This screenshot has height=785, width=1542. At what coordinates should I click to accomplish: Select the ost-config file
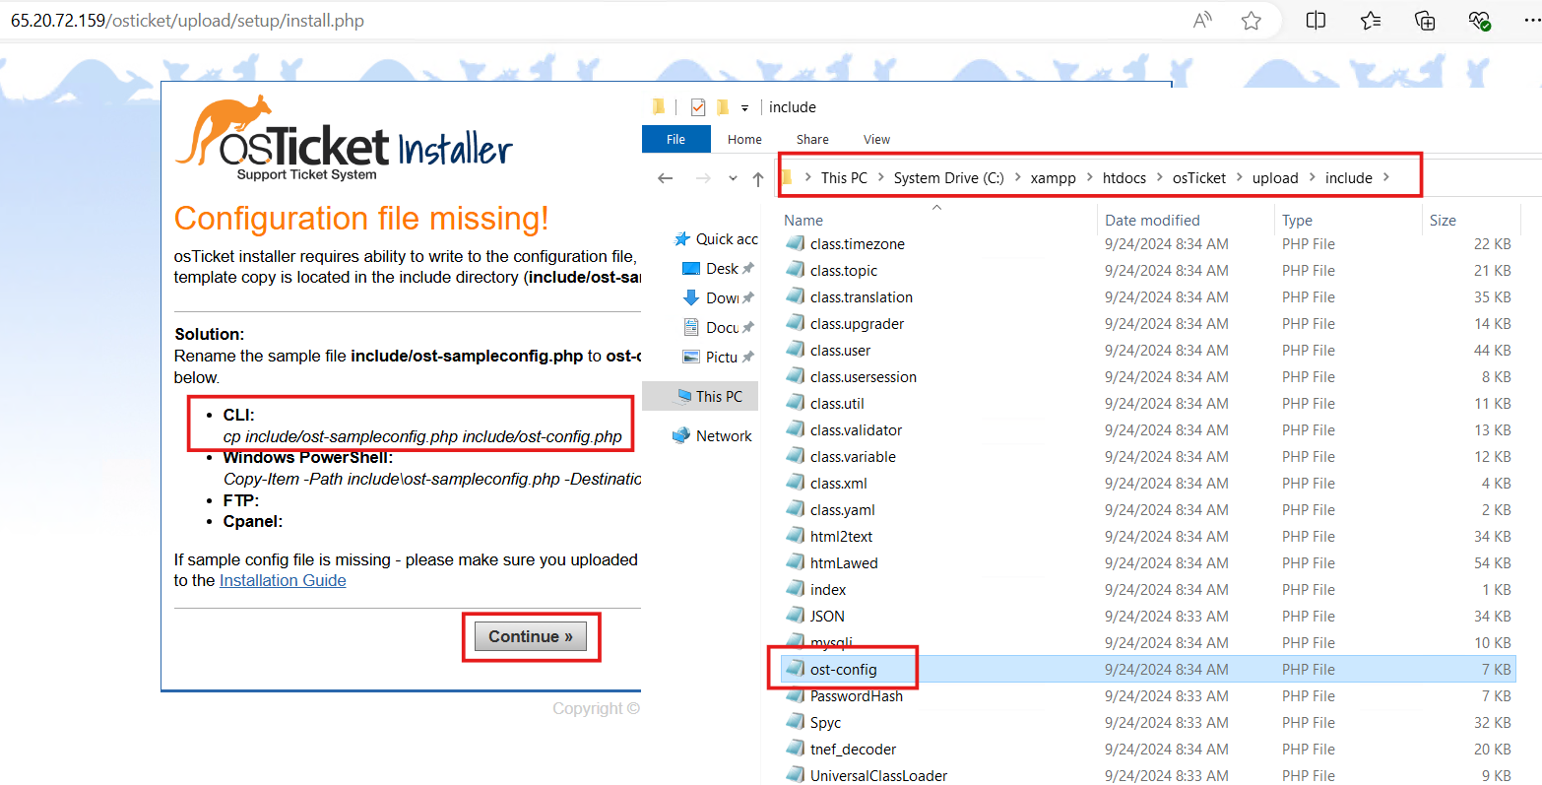pos(1148,669)
